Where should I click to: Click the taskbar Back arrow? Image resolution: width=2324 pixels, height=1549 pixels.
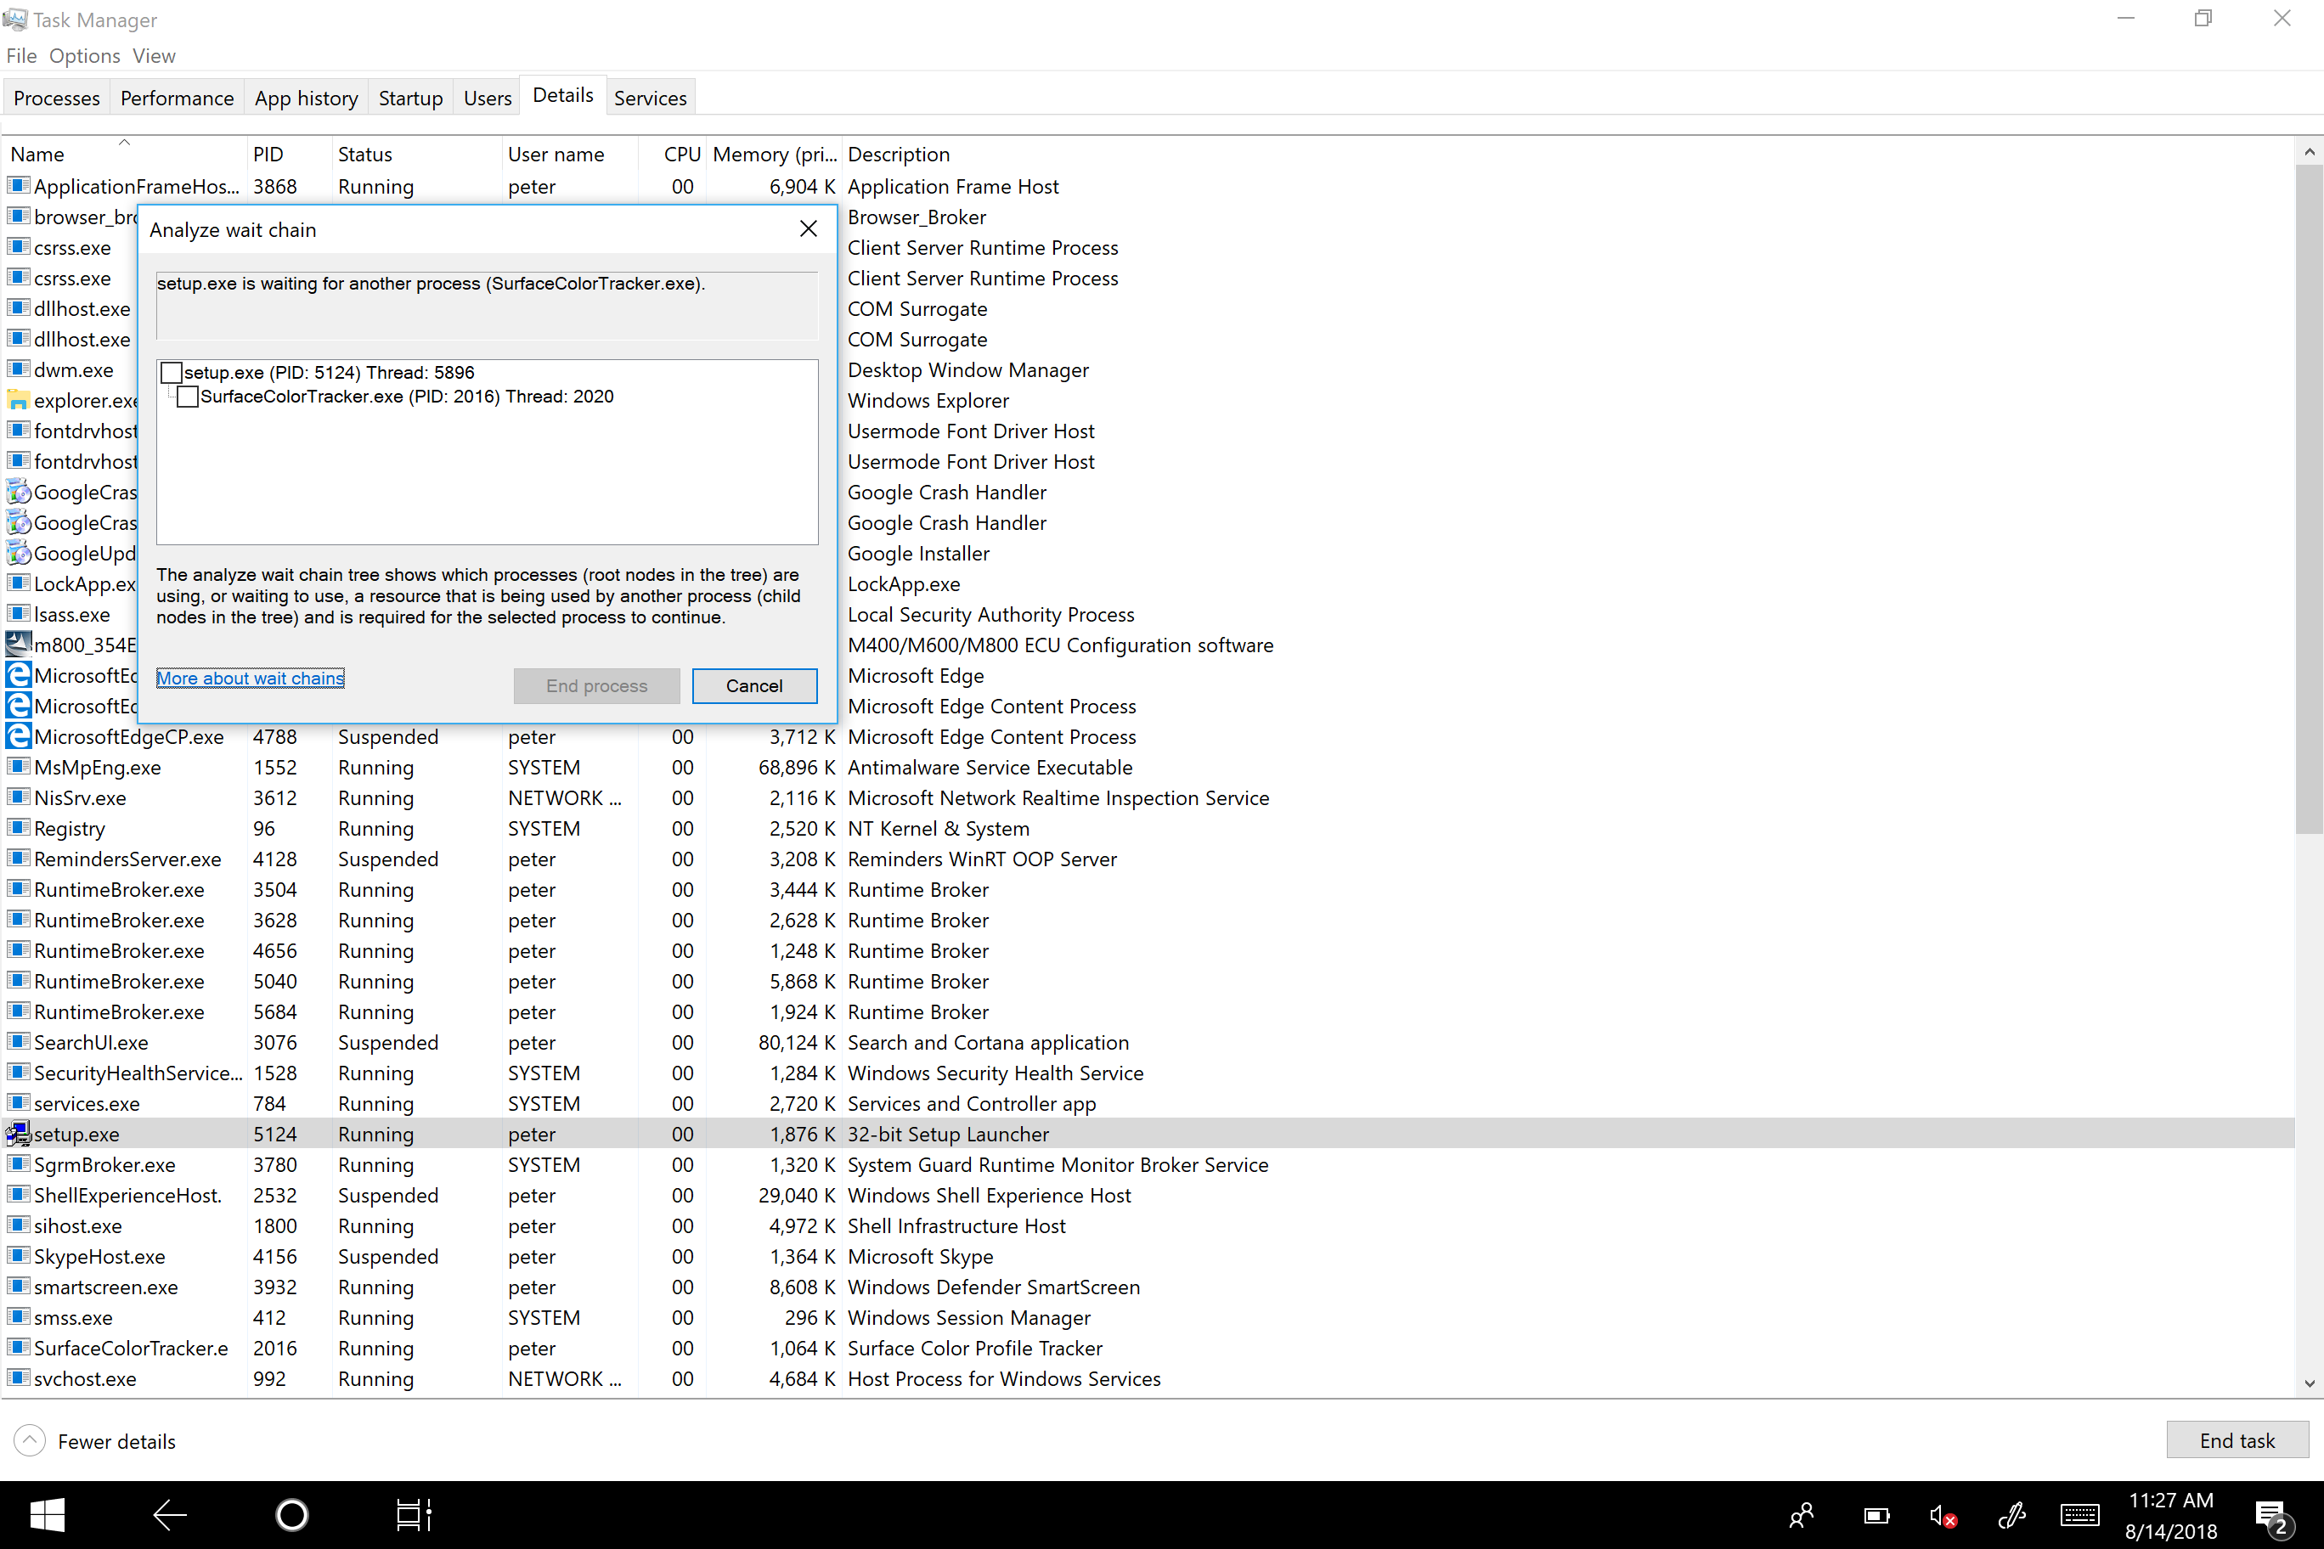point(170,1514)
